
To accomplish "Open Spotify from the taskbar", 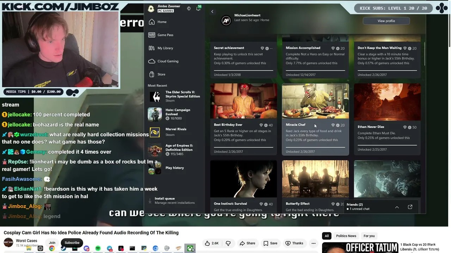I will click(x=98, y=248).
